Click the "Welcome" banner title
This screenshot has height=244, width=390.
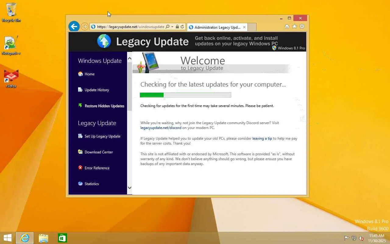(203, 61)
